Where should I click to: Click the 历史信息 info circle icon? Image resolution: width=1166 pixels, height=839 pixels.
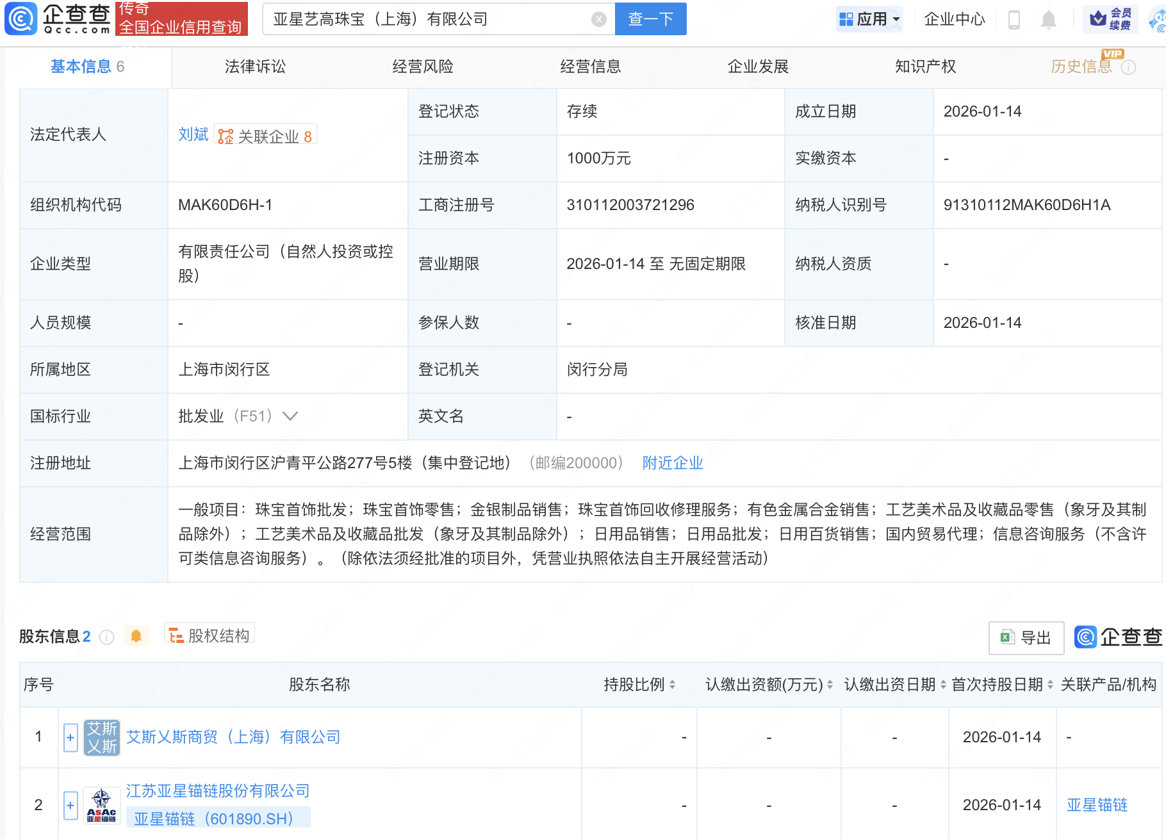tap(1129, 67)
